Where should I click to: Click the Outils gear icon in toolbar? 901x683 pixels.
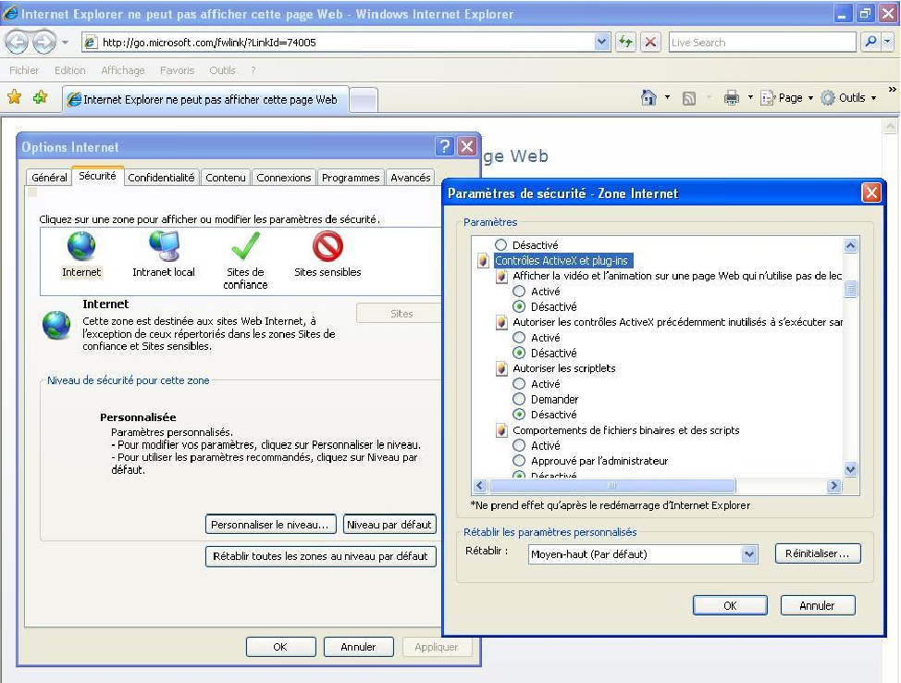point(827,98)
